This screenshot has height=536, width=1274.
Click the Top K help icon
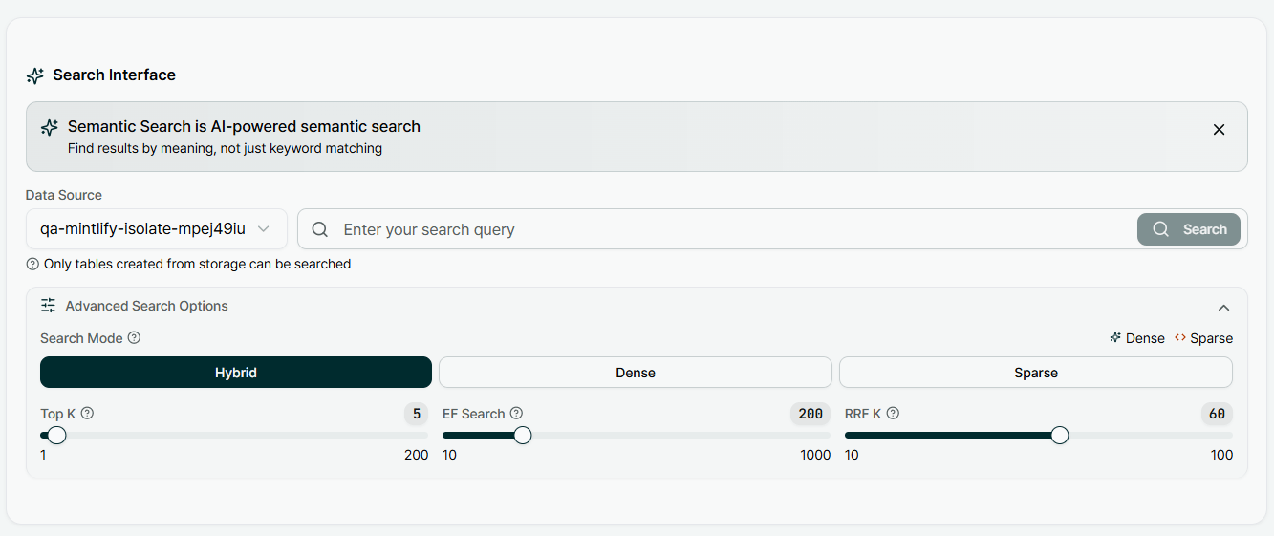click(x=87, y=414)
